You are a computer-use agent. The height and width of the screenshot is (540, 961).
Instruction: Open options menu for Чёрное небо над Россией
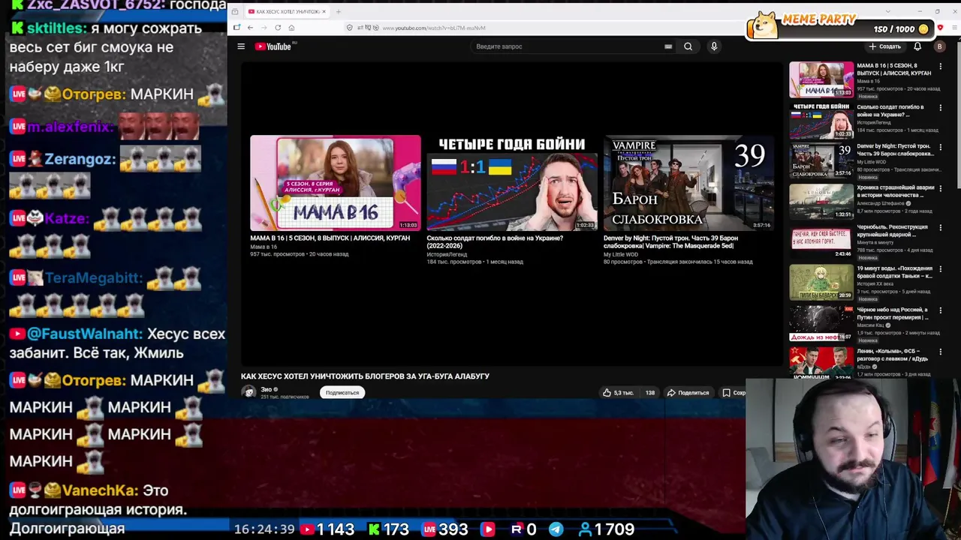click(x=940, y=310)
